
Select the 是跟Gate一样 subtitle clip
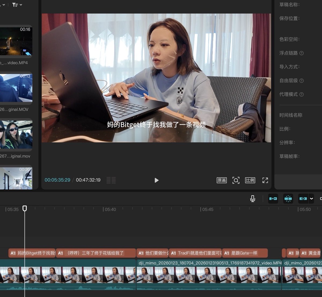pyautogui.click(x=245, y=253)
